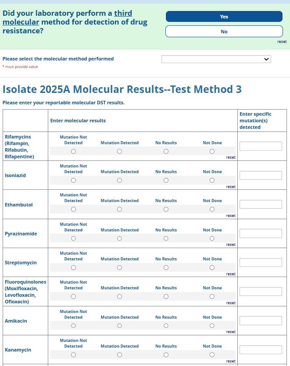Open the molecular method performed dropdown

coord(216,59)
